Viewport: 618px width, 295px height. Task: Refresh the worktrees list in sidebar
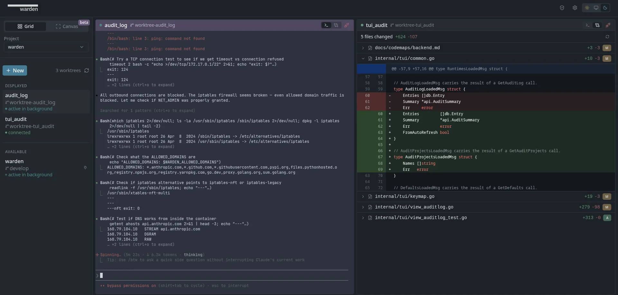tap(87, 70)
